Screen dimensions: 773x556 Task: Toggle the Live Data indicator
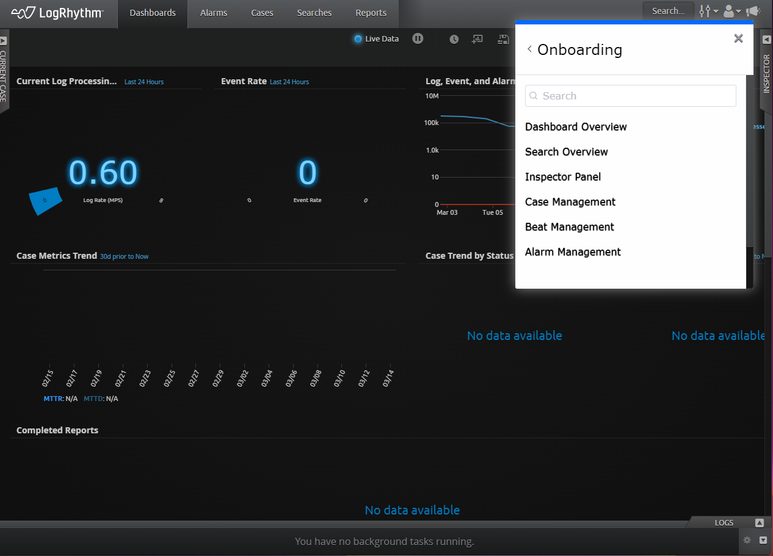[x=358, y=39]
